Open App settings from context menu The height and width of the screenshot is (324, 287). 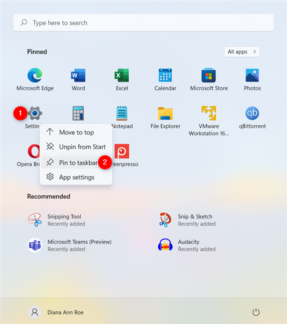click(76, 177)
